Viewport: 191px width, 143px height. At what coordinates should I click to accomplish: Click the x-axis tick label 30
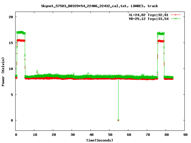73,135
